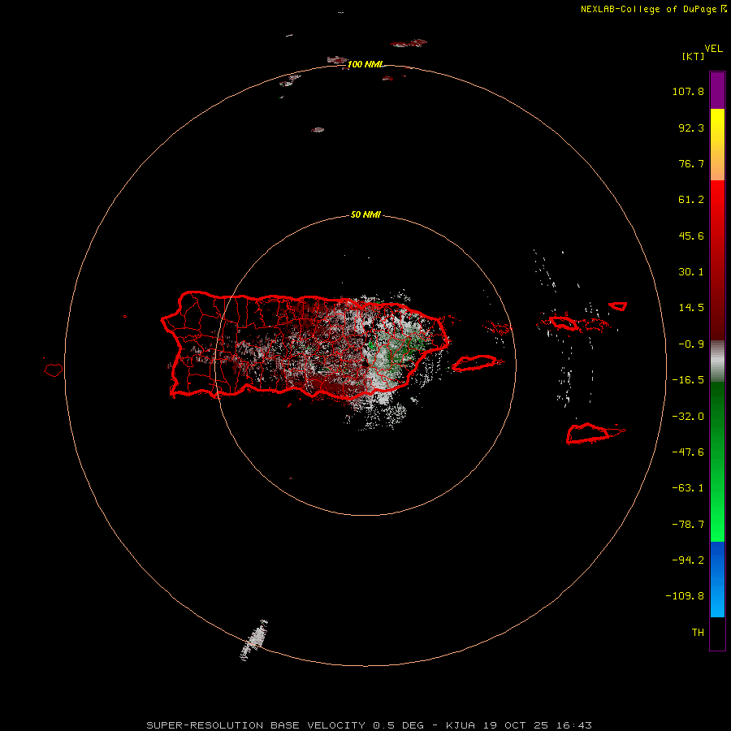Click the Super-Resolution Base Velocity caption
Image resolution: width=731 pixels, height=731 pixels.
coord(369,725)
